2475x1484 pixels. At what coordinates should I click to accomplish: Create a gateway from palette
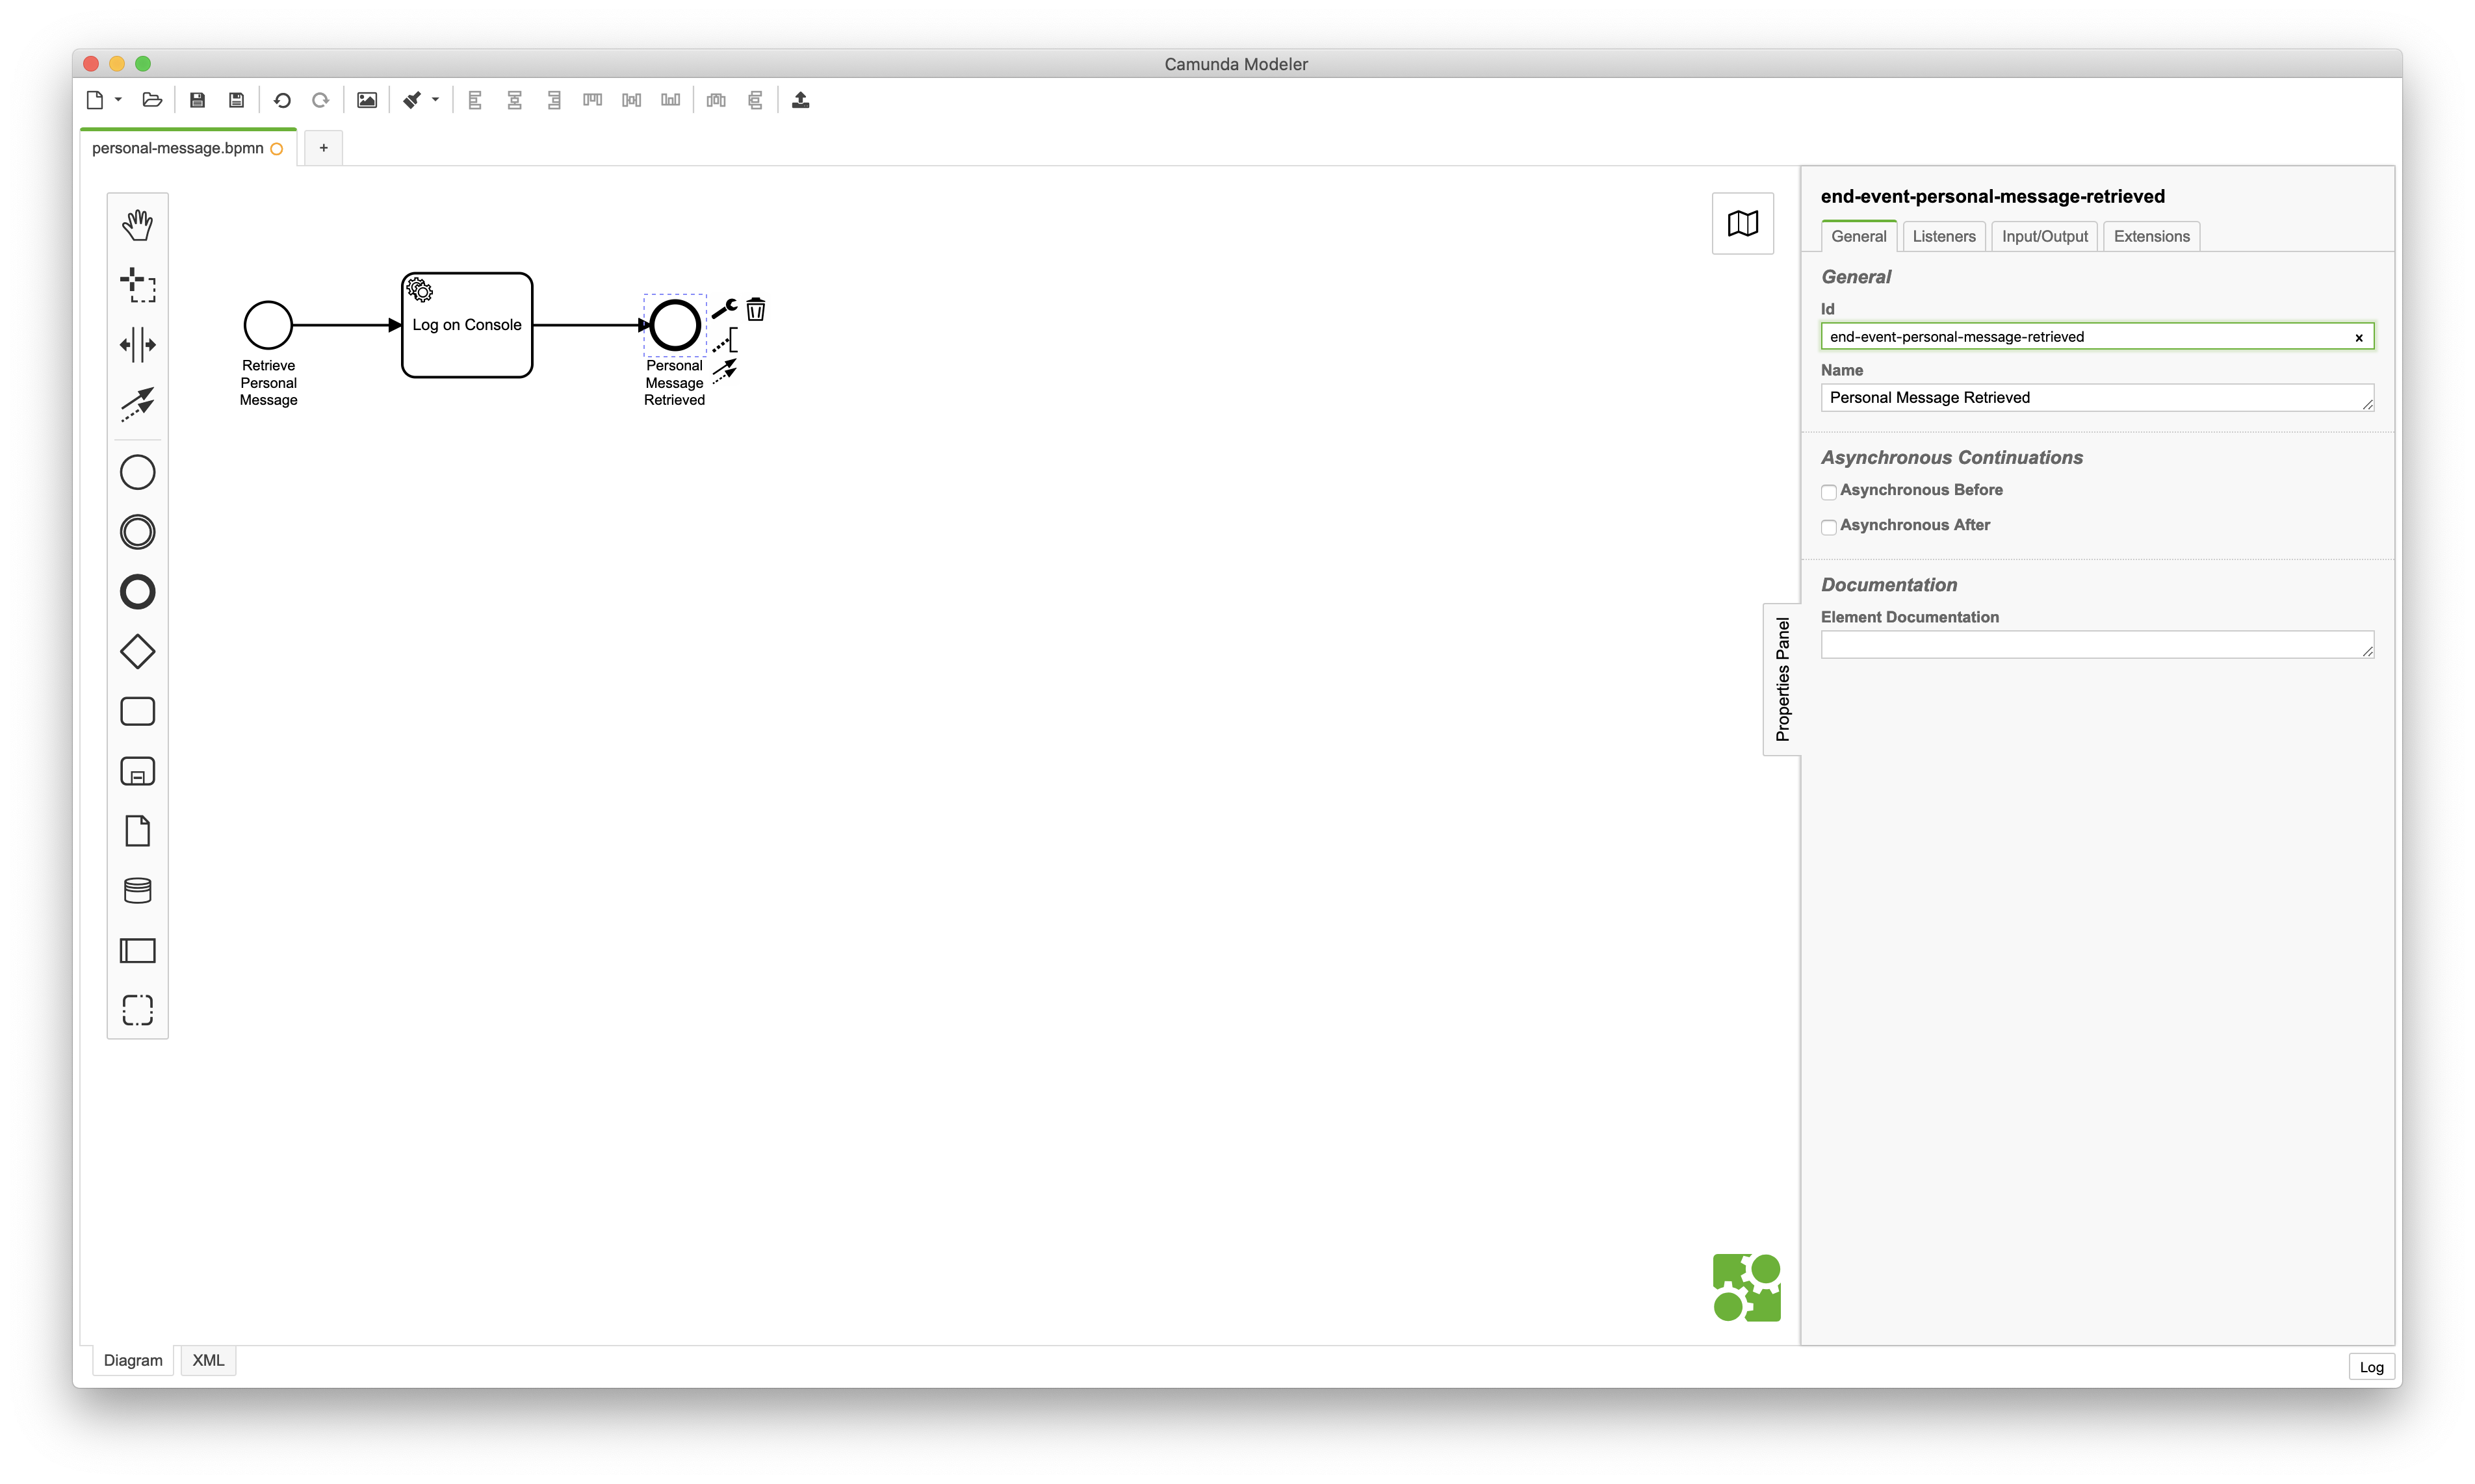coord(138,652)
